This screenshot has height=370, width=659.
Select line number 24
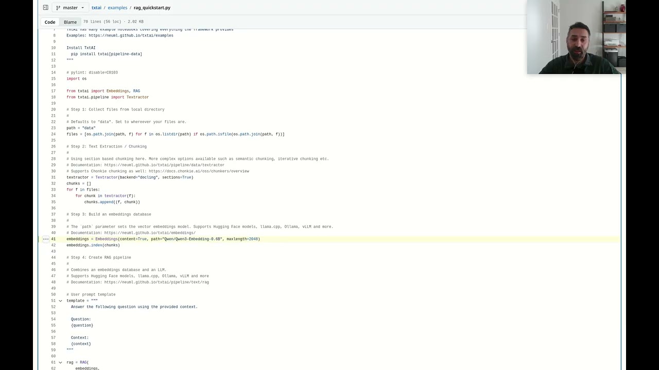point(53,134)
